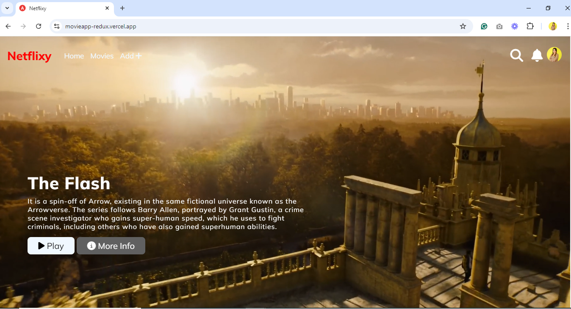571x309 pixels.
Task: Play The Flash
Action: click(51, 246)
